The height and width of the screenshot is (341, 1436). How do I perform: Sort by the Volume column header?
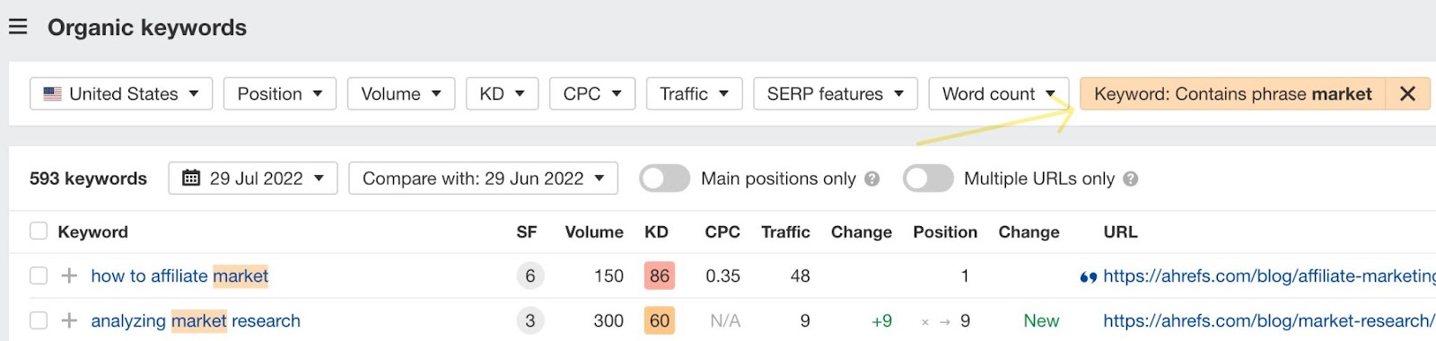pos(594,232)
